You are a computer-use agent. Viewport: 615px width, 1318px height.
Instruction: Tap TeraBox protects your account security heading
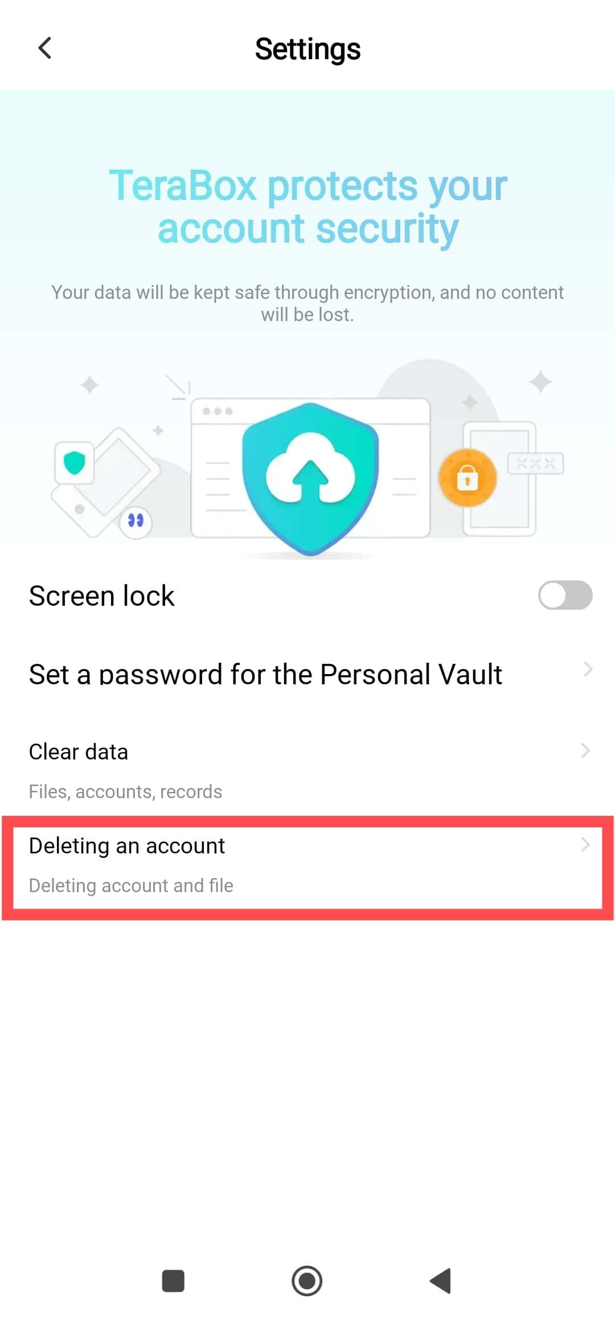(x=307, y=207)
